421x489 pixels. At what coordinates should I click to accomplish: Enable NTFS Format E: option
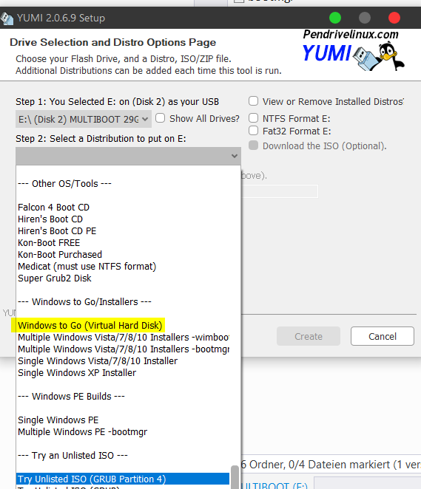point(253,118)
